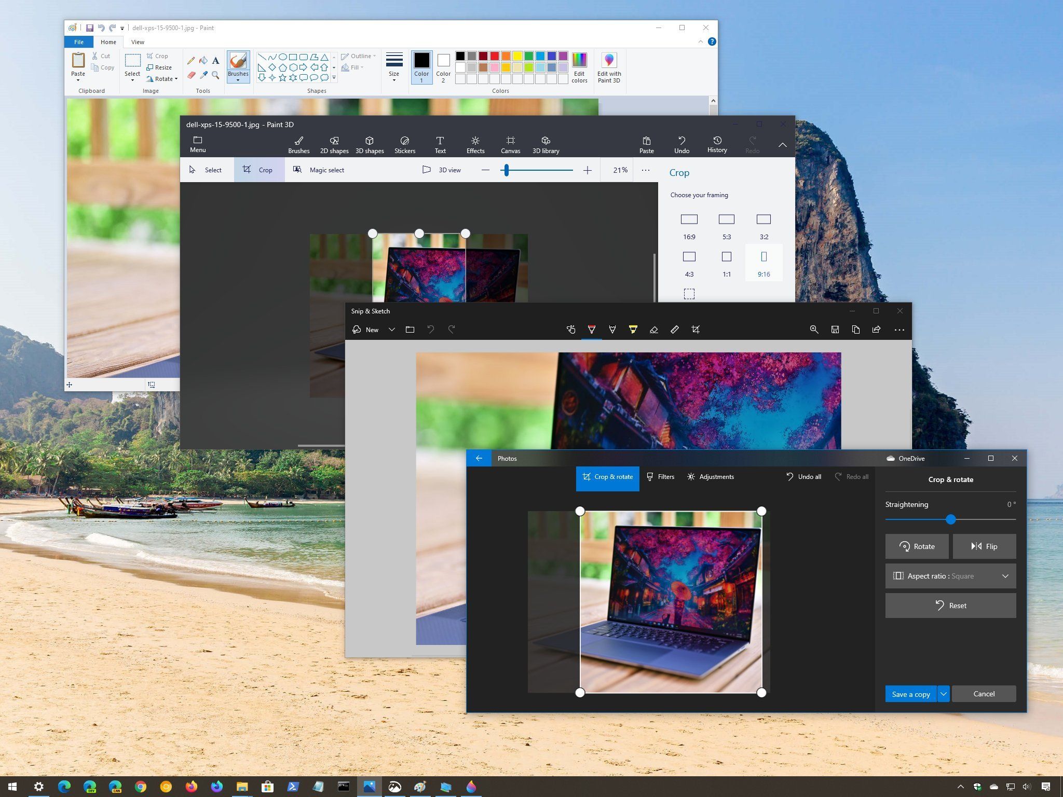Click the Zoom icon in Snip & Sketch
1063x797 pixels.
pyautogui.click(x=814, y=329)
